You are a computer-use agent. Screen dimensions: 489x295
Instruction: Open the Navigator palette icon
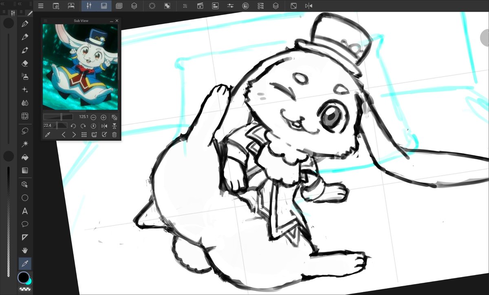pos(216,6)
